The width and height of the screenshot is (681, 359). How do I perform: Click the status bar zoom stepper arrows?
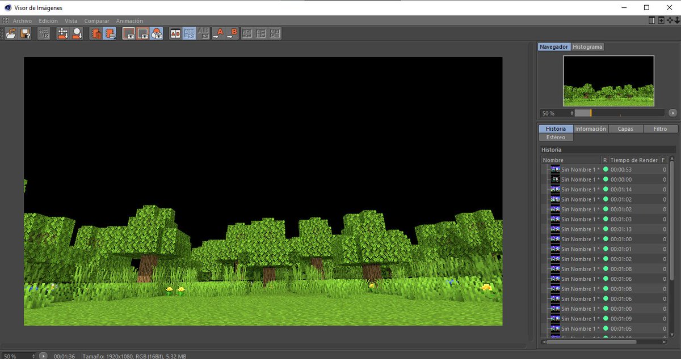(33, 356)
